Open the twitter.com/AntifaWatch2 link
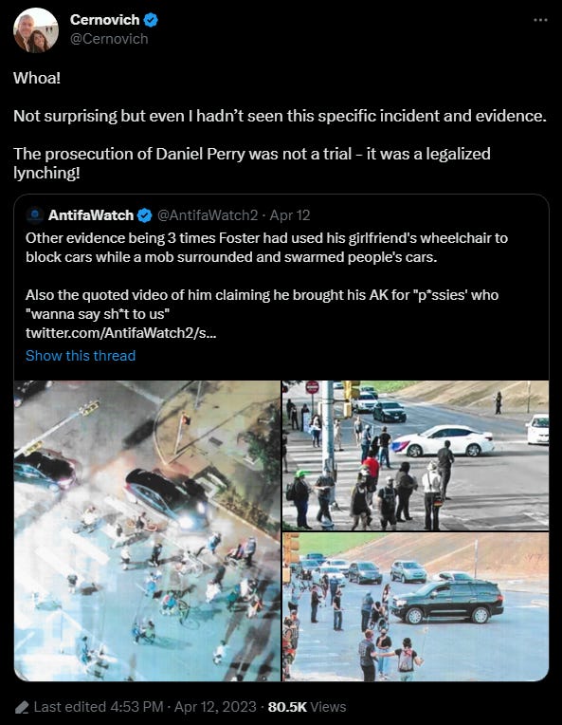This screenshot has width=562, height=725. [x=120, y=332]
